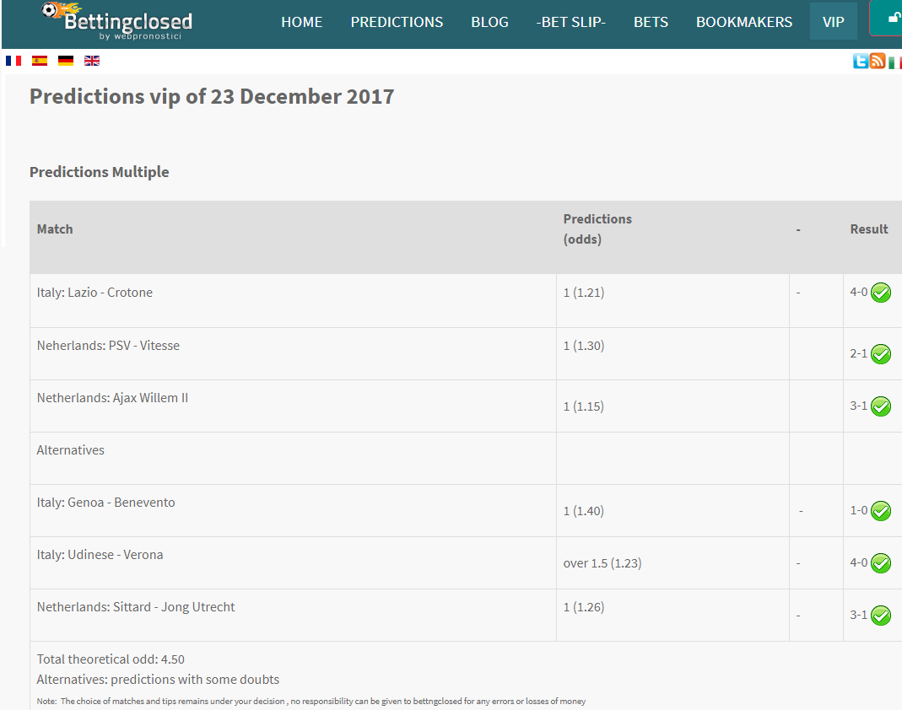Open the BLOG menu item
The height and width of the screenshot is (710, 902).
tap(489, 22)
